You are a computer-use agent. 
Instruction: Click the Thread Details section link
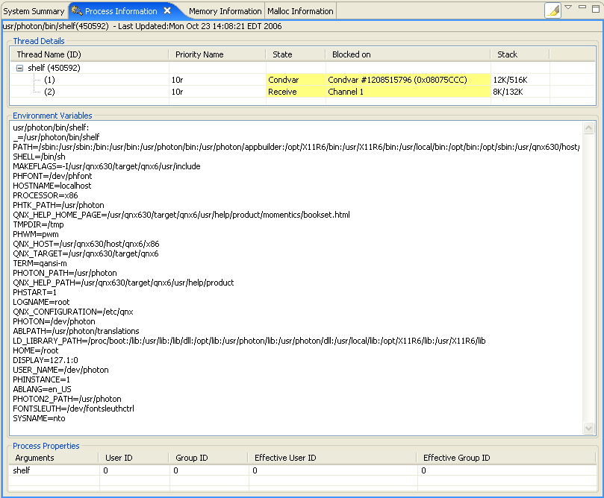38,41
